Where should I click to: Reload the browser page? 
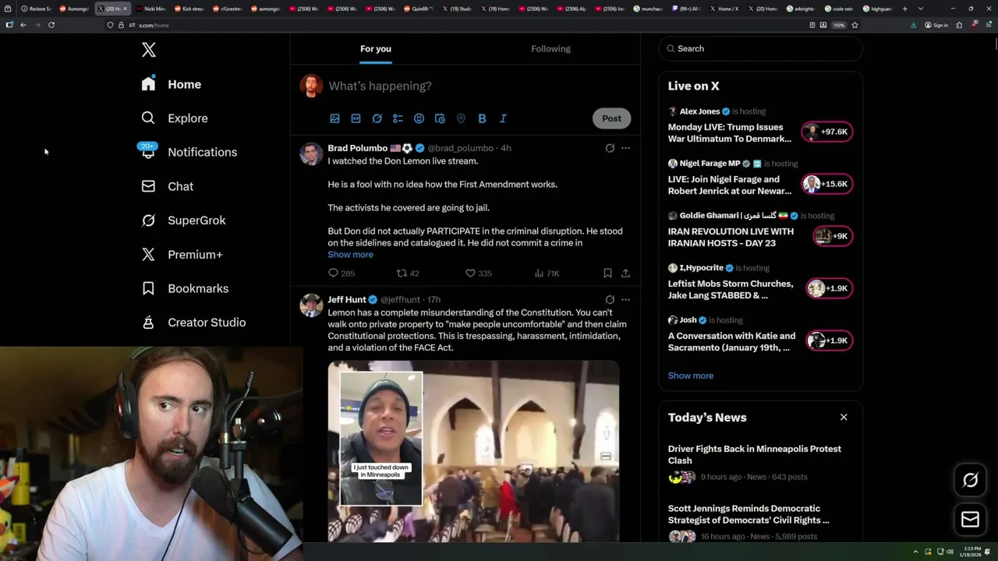[51, 25]
